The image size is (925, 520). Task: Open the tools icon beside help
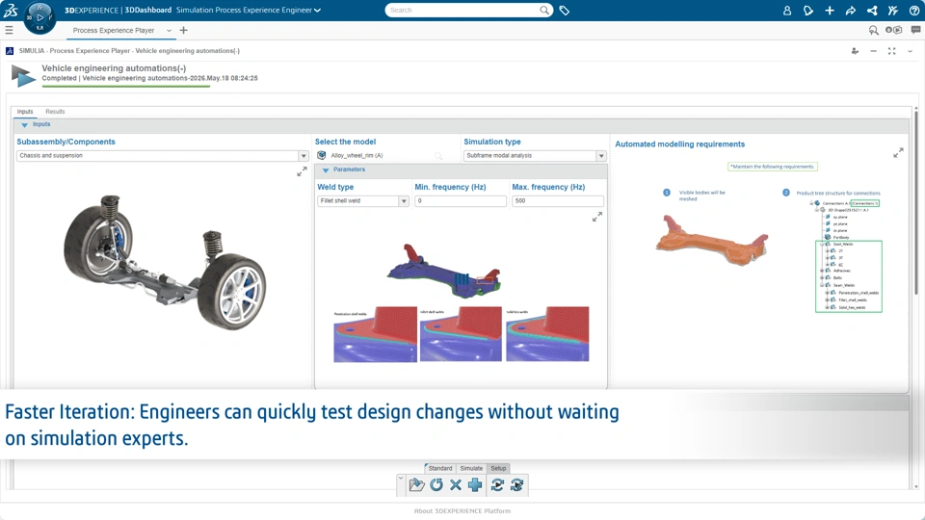click(x=893, y=10)
